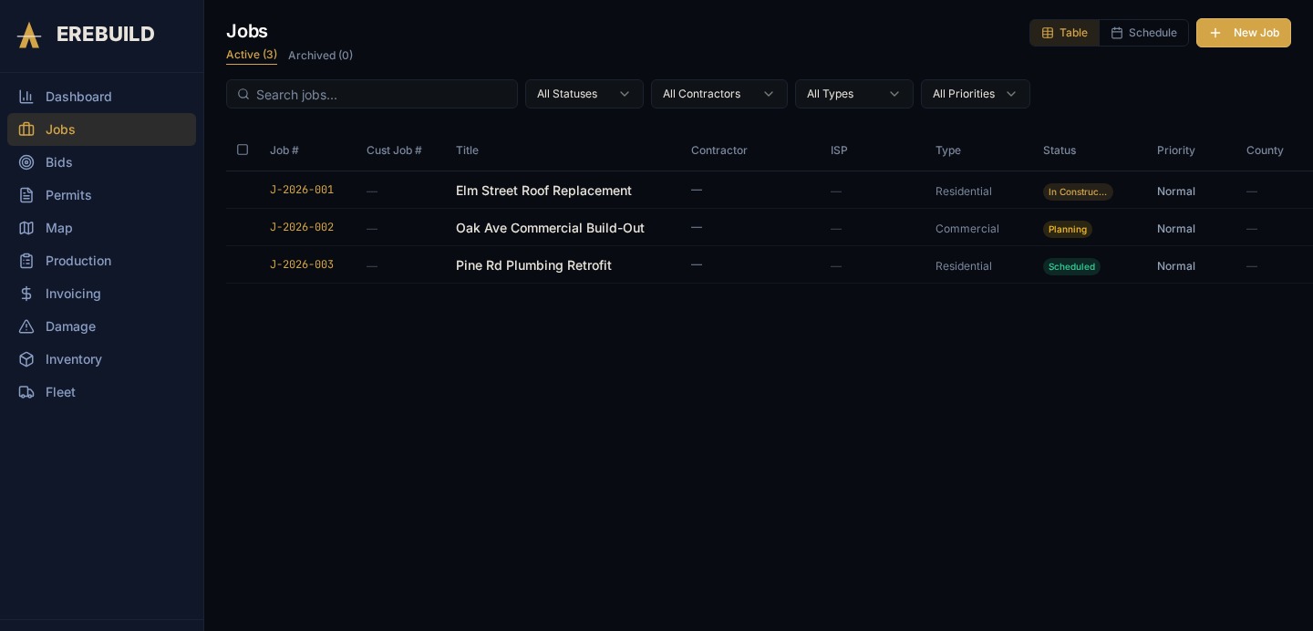Click the New Job button
Image resolution: width=1313 pixels, height=631 pixels.
click(1244, 33)
